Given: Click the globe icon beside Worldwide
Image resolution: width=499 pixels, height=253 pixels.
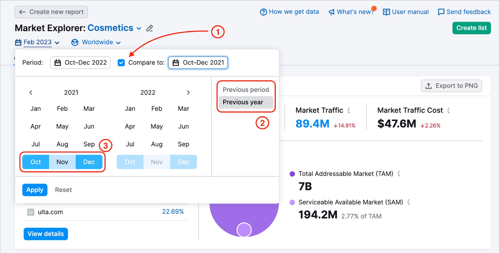Looking at the screenshot, I should tap(75, 42).
